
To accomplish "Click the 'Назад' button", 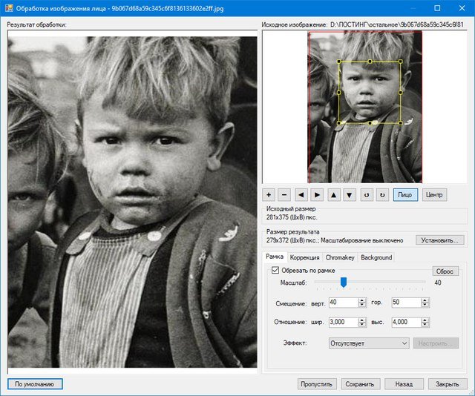I will click(404, 384).
